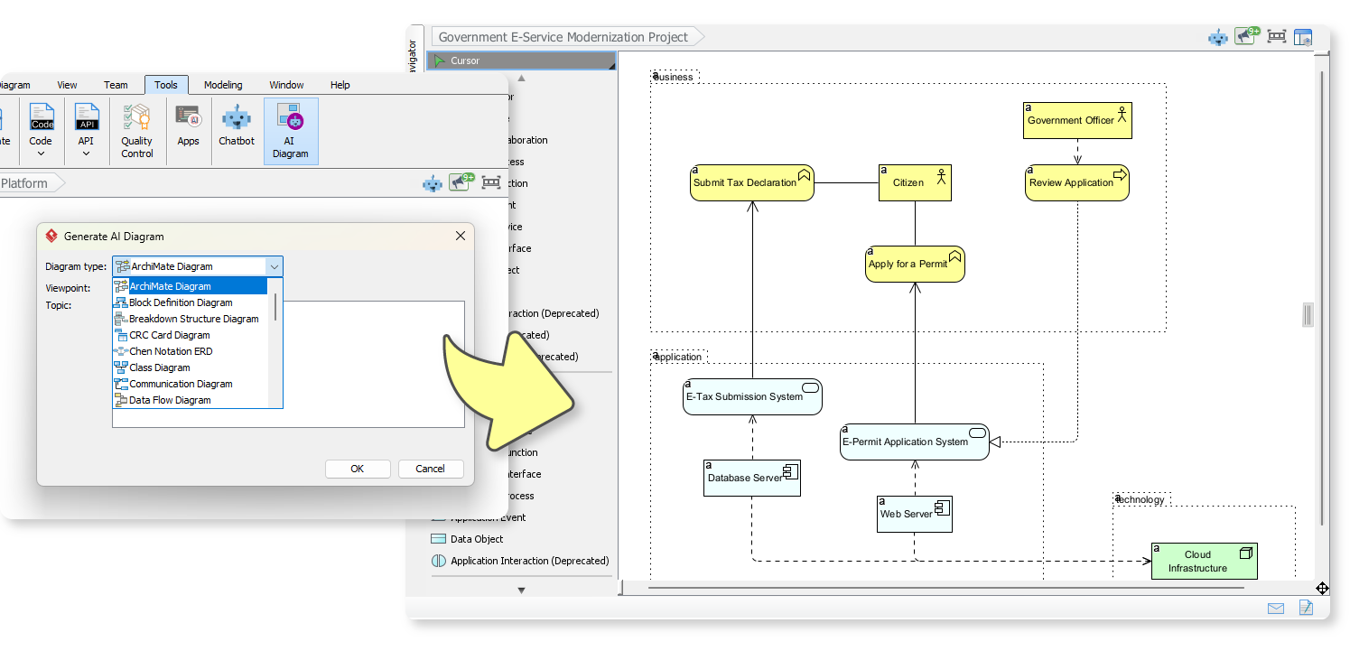Open the Apps tool in the ribbon

pyautogui.click(x=188, y=130)
